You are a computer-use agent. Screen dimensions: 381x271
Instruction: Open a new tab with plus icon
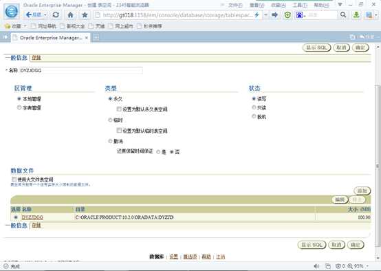(x=96, y=37)
